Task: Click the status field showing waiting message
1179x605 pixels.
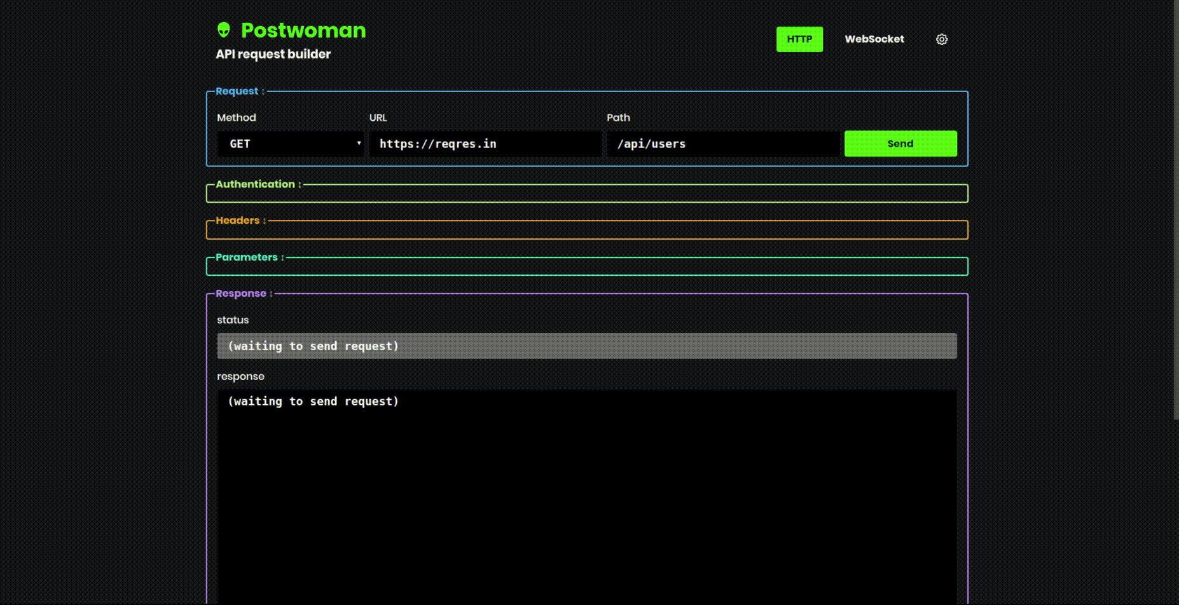Action: point(587,346)
